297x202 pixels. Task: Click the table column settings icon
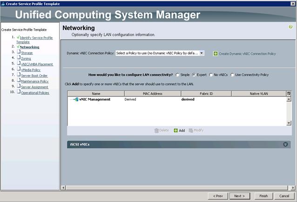tap(289, 93)
